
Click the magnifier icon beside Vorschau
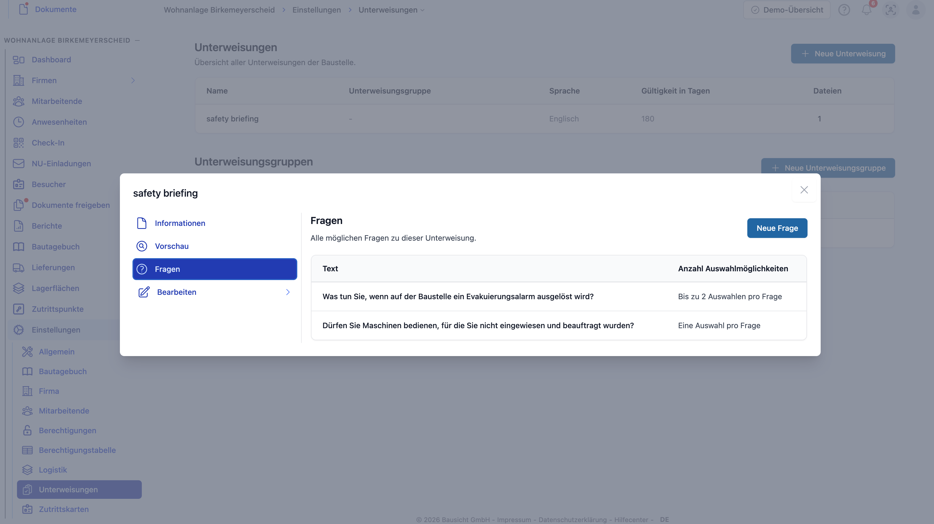[x=142, y=246]
